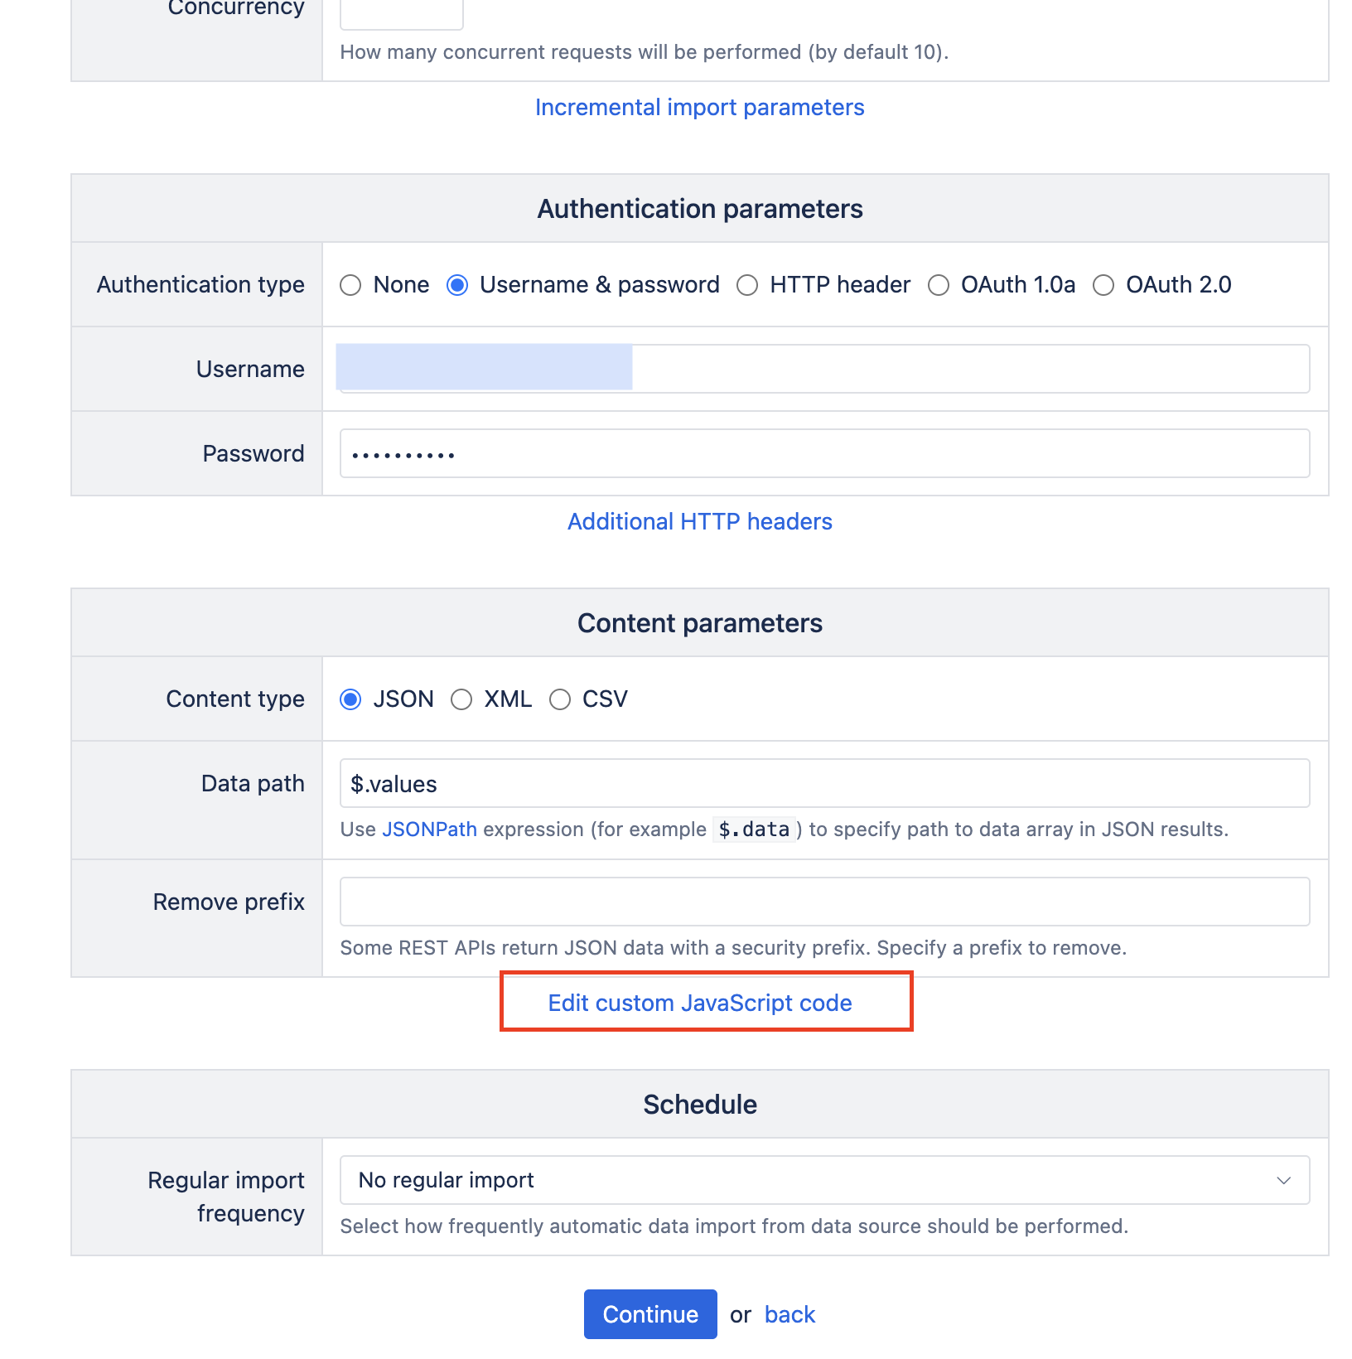Click the dropdown chevron arrow in Schedule
Screen dimensions: 1352x1359
click(x=1283, y=1180)
